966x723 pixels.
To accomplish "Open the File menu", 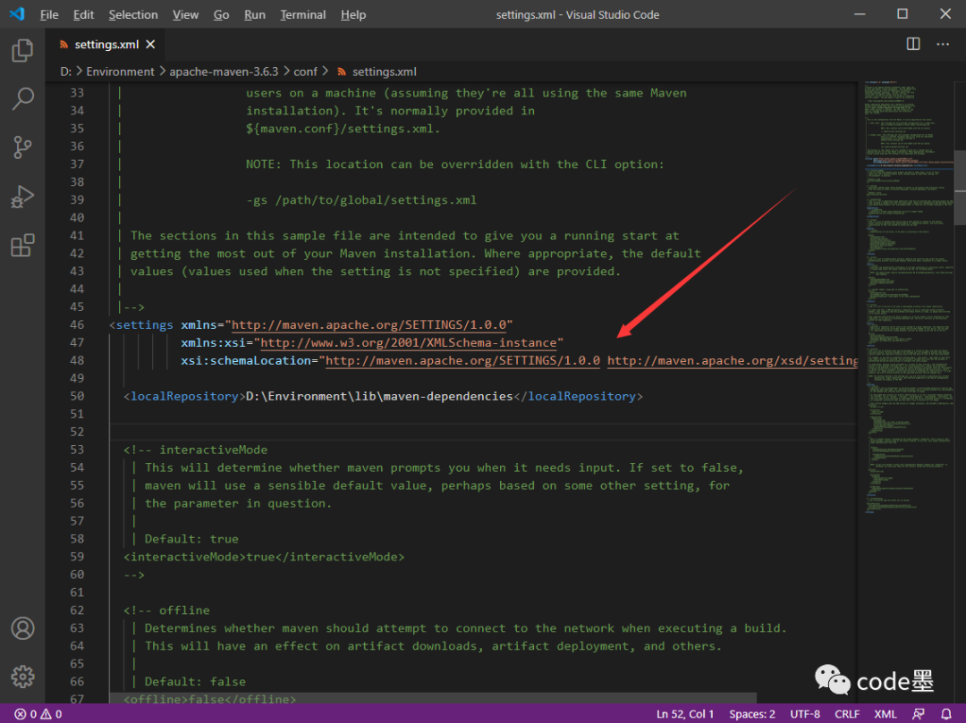I will pyautogui.click(x=49, y=14).
